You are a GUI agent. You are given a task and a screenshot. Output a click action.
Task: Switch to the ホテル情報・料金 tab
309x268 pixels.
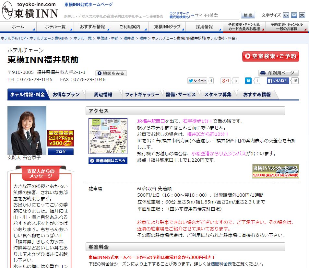tap(27, 95)
